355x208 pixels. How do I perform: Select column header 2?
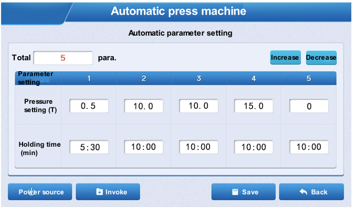144,79
